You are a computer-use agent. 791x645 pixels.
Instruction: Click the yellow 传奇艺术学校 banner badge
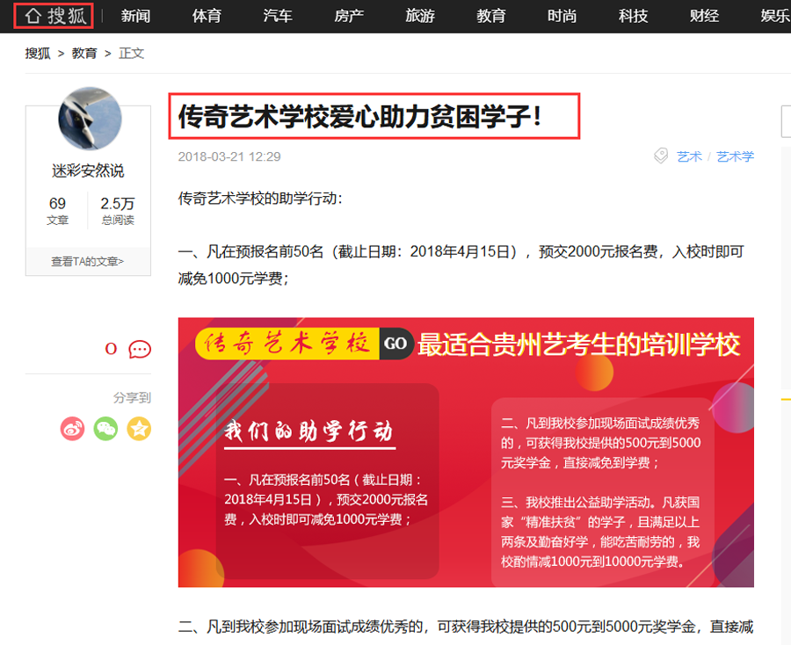point(287,344)
